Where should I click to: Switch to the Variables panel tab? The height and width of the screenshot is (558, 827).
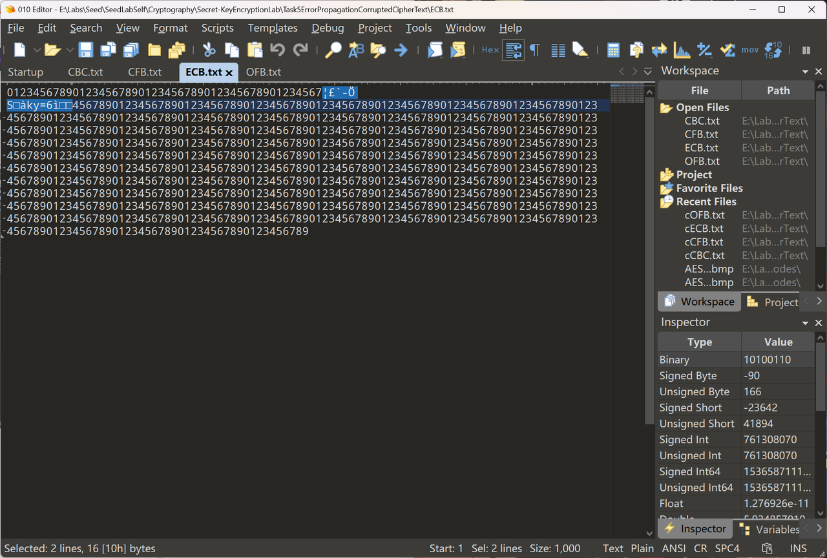[x=769, y=529]
